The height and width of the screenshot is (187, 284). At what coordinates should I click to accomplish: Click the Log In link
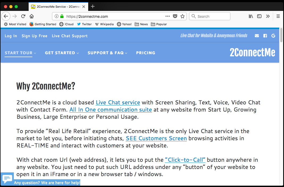[11, 36]
